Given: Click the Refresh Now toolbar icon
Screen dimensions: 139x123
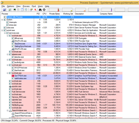Looking at the screenshot, I should [10, 10].
